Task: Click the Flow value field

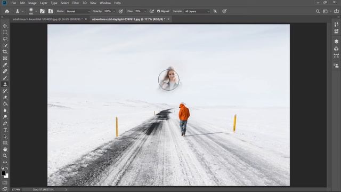Action: tap(139, 11)
